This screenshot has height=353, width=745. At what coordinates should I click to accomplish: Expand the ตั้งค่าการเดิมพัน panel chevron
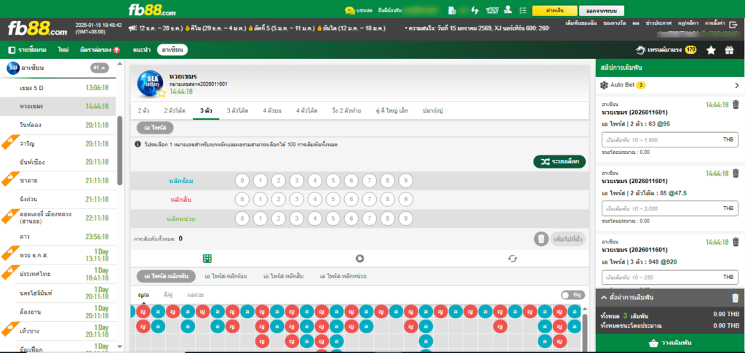[605, 298]
